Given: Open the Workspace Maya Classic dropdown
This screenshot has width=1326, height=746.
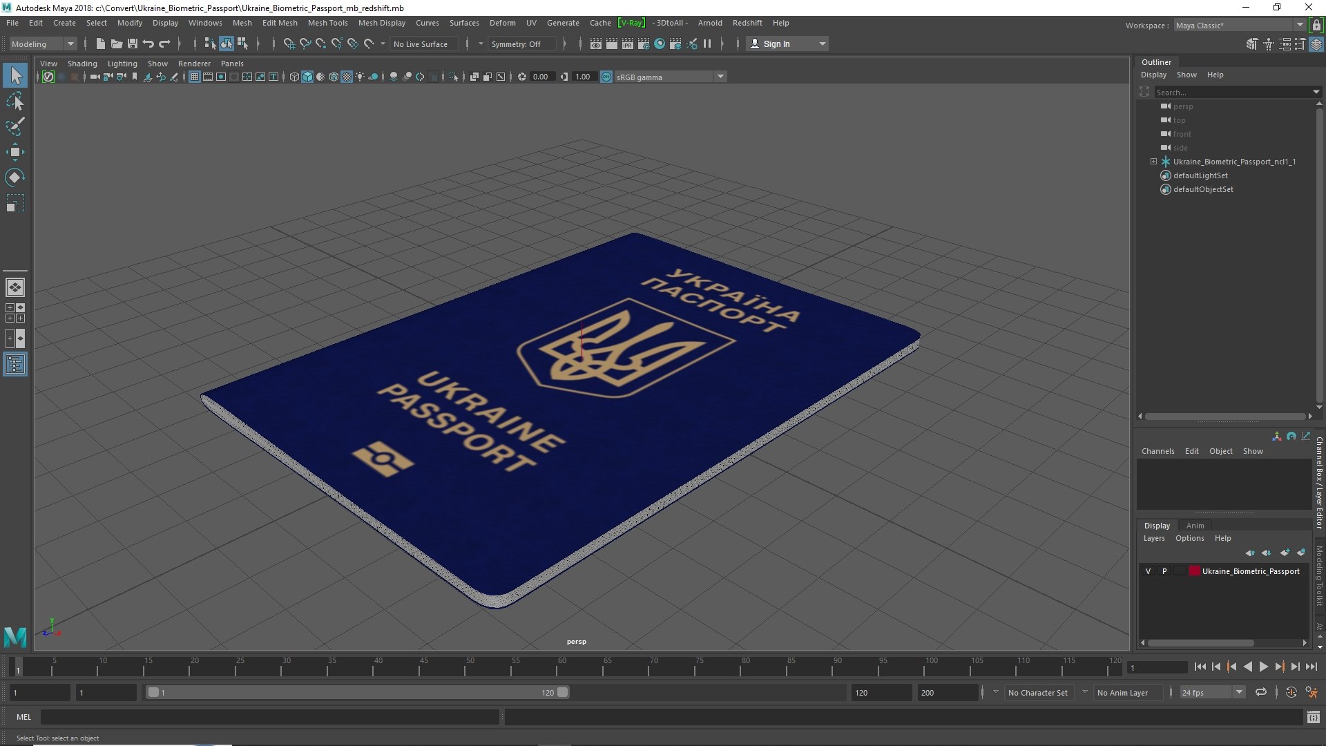Looking at the screenshot, I should point(1239,25).
